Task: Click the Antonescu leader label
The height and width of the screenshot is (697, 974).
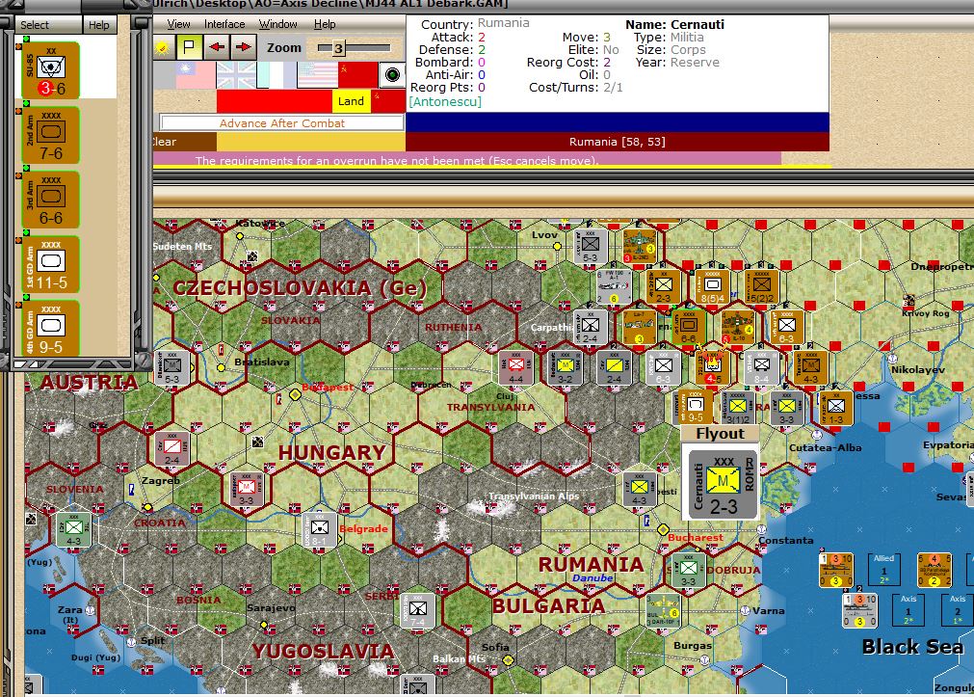Action: (x=445, y=101)
